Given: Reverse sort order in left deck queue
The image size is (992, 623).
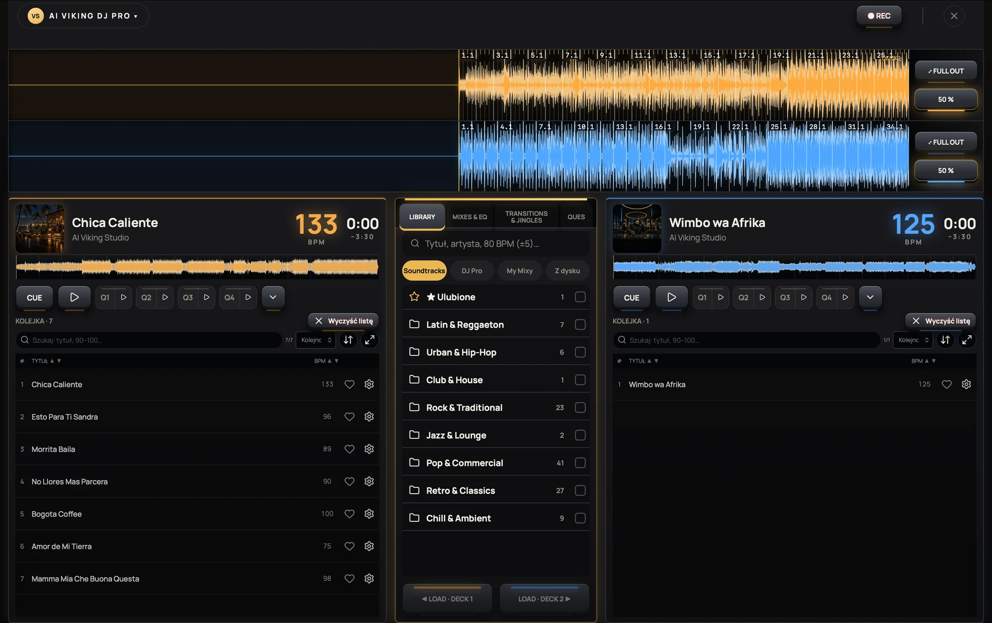Looking at the screenshot, I should pos(348,340).
